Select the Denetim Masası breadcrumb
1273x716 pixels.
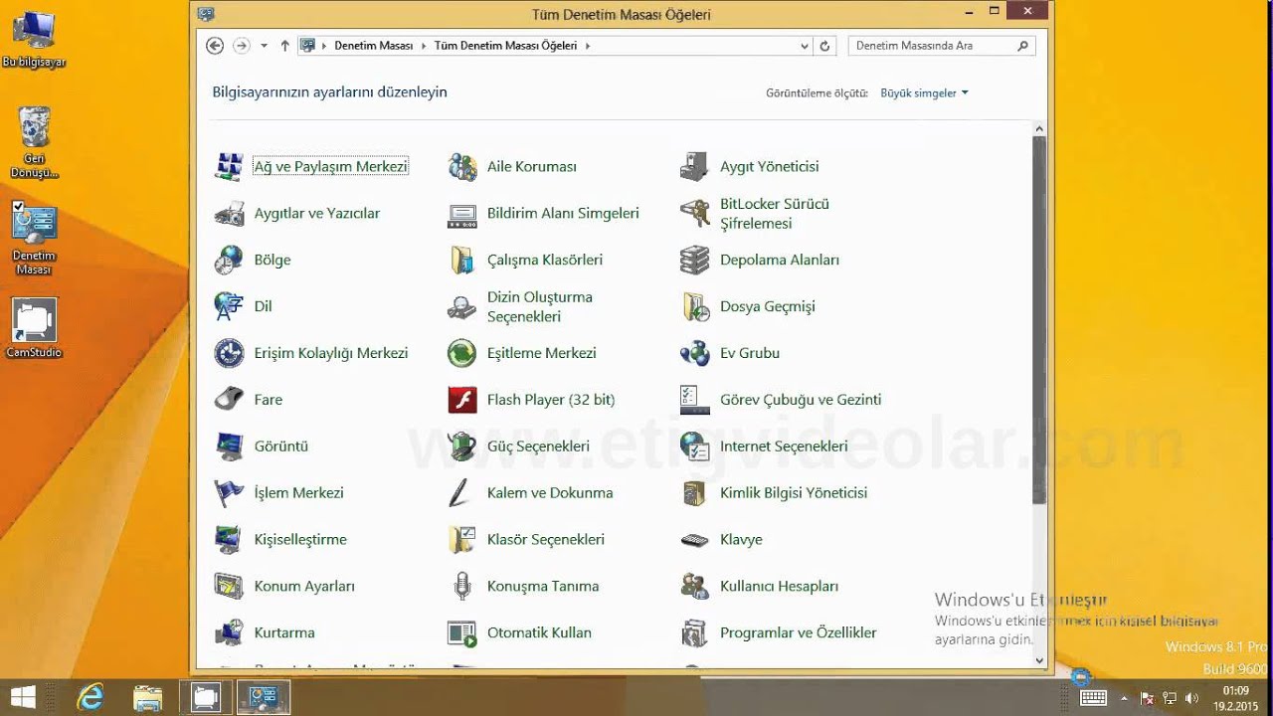tap(373, 46)
